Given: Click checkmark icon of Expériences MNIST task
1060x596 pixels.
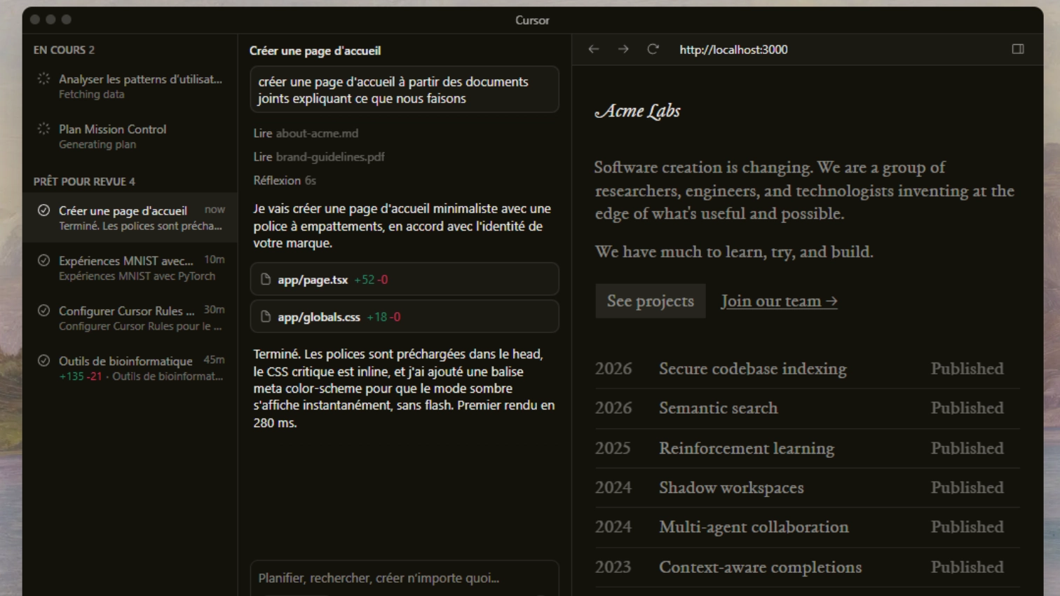Looking at the screenshot, I should coord(43,261).
